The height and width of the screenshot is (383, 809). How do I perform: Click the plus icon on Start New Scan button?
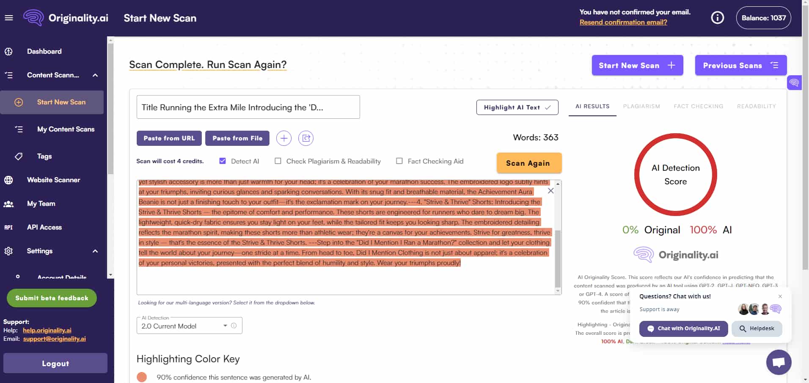click(x=671, y=65)
